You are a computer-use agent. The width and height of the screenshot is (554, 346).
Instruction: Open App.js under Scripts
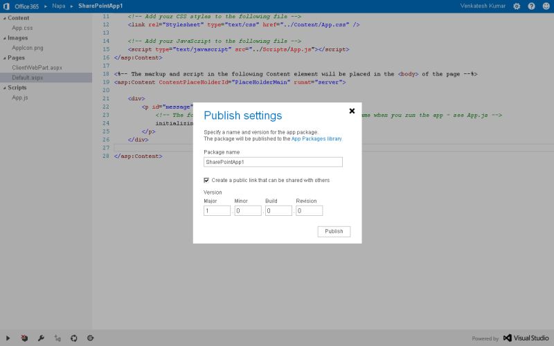(20, 98)
